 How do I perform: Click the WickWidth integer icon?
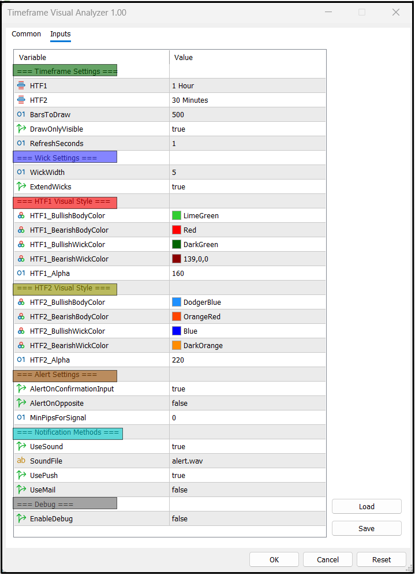[21, 172]
